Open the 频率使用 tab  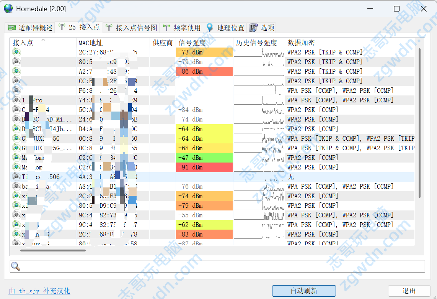point(182,28)
